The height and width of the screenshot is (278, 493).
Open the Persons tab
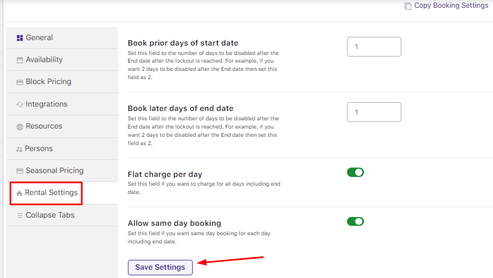62,148
